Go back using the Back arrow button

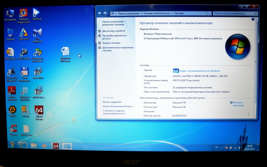tap(100, 14)
